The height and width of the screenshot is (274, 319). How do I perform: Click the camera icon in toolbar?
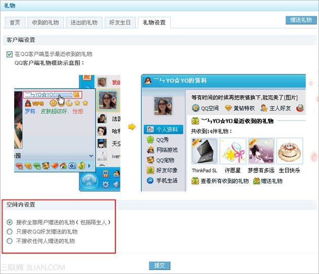click(72, 166)
